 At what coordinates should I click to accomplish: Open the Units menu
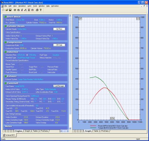click(x=29, y=6)
